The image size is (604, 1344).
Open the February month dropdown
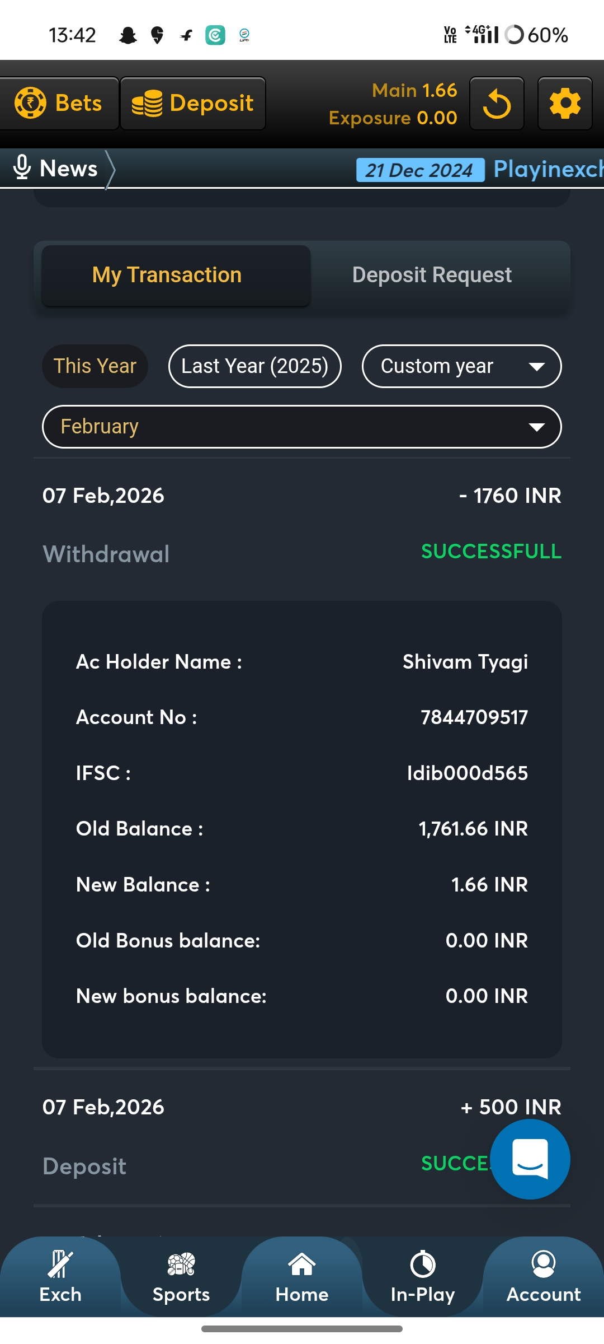302,427
